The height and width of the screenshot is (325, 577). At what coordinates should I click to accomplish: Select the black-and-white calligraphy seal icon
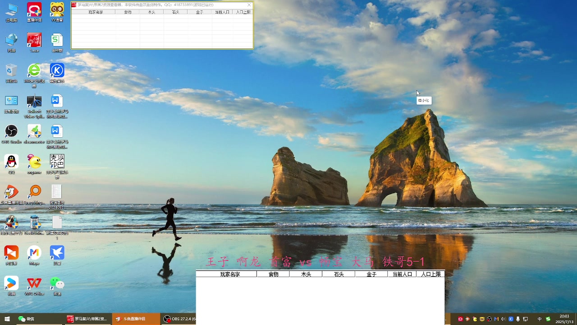coord(57,166)
